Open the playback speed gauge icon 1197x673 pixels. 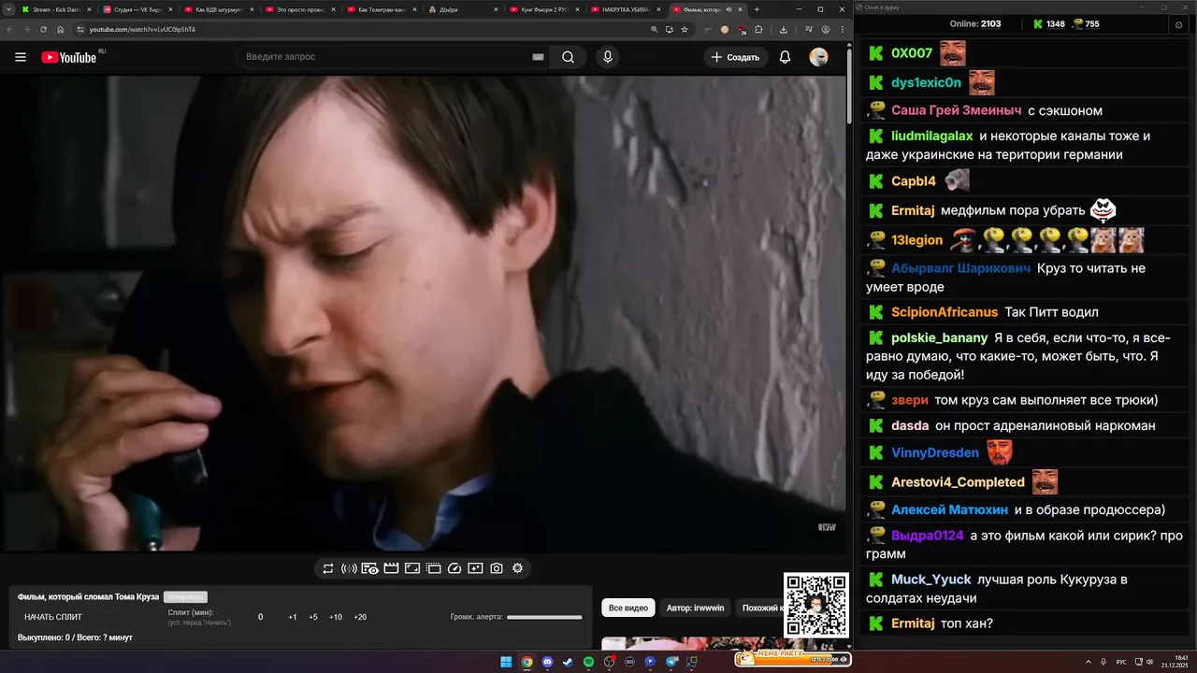point(454,568)
